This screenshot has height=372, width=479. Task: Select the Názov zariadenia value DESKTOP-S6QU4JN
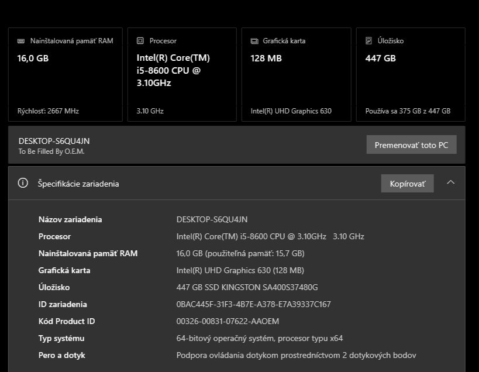pos(212,219)
